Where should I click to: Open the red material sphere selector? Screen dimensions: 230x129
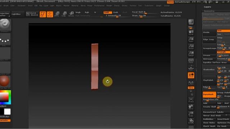pos(5,82)
